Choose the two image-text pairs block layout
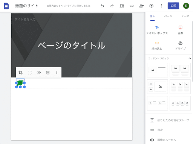Image resolution: width=193 pixels, height=144 pixels. [158, 103]
